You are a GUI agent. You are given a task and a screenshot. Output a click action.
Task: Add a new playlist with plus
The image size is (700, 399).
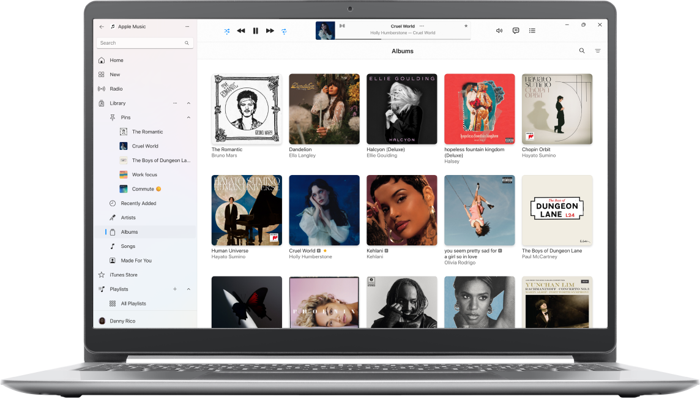(175, 289)
